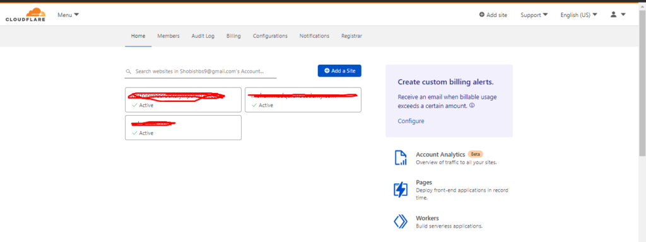Open the Workers link
The image size is (646, 242).
pyautogui.click(x=427, y=218)
